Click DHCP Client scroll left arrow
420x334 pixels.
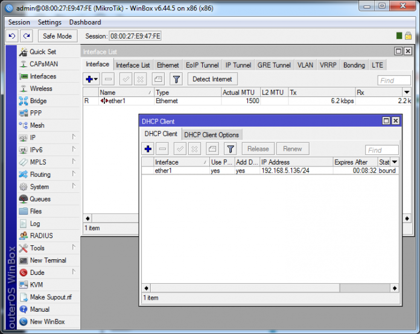[x=146, y=288]
